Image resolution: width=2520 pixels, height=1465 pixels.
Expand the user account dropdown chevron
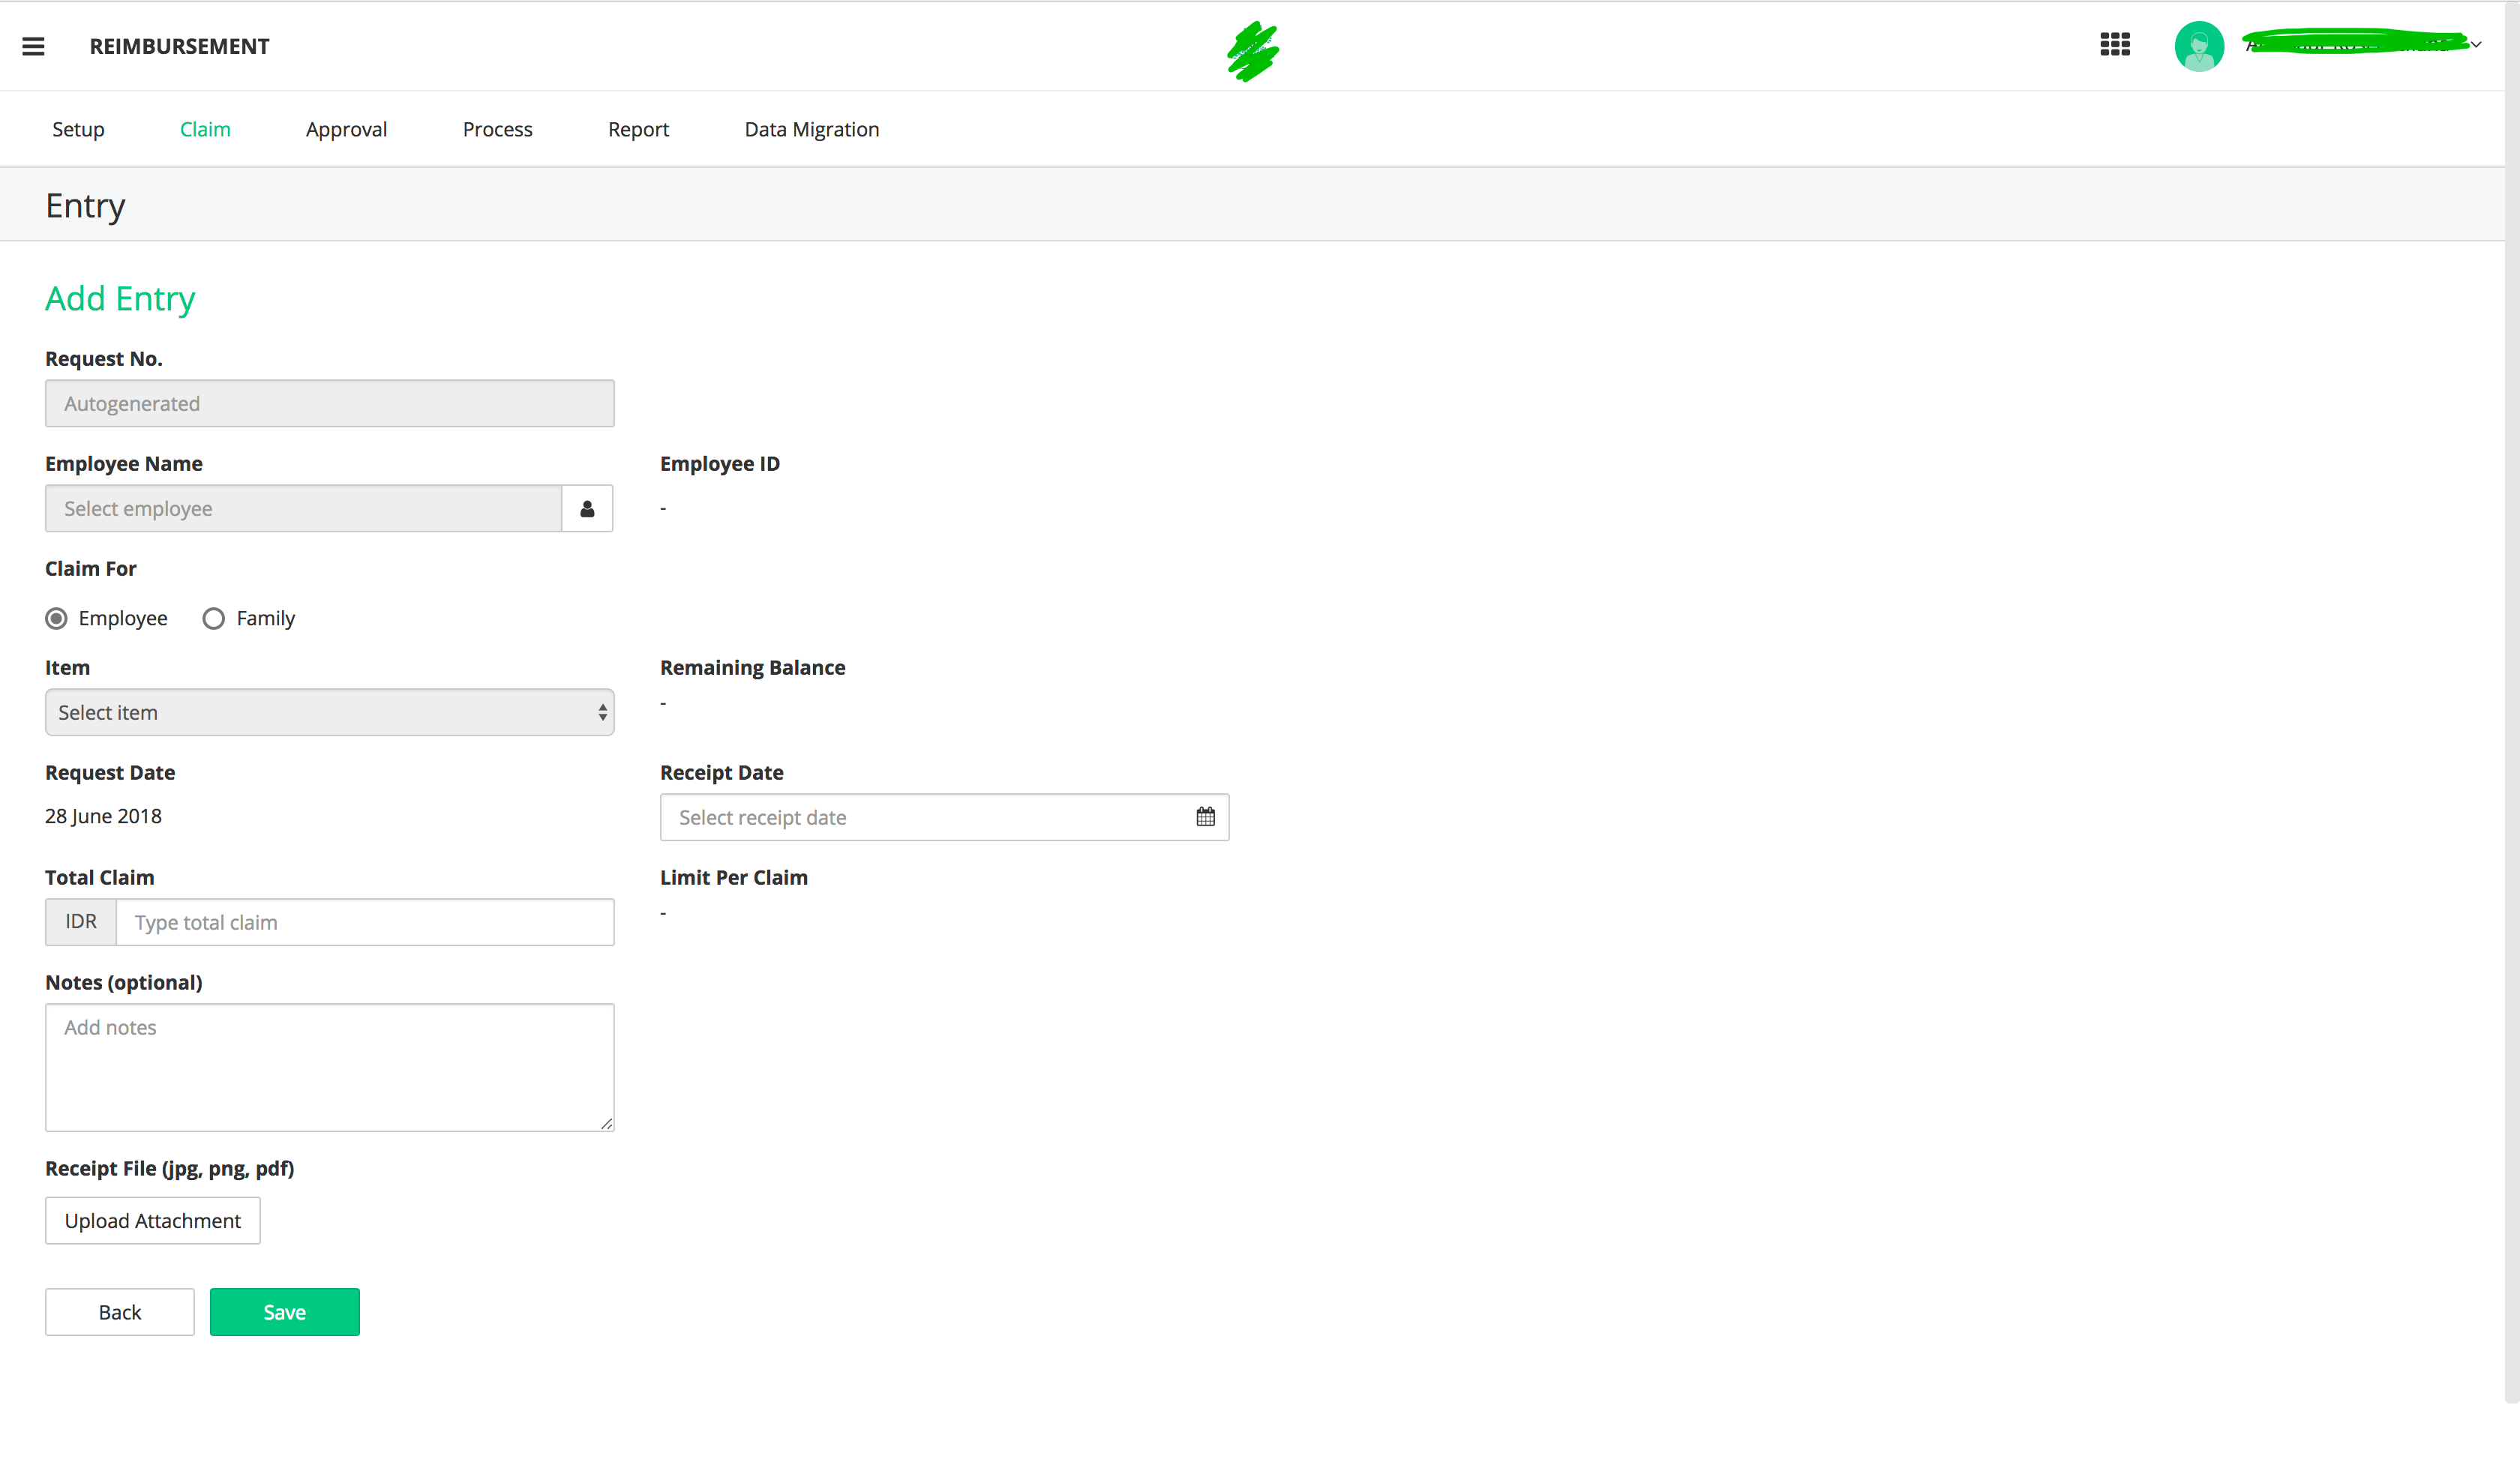tap(2476, 45)
